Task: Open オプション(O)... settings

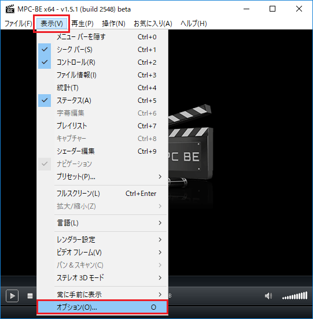Action: coord(102,307)
